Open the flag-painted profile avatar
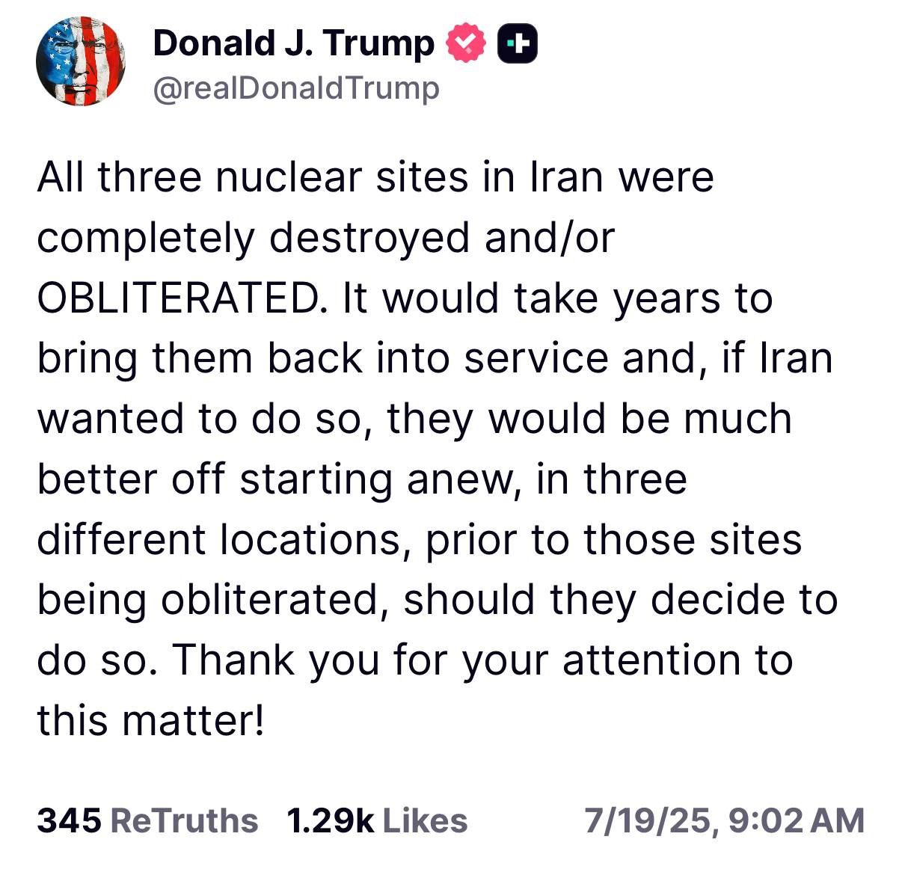 click(81, 61)
